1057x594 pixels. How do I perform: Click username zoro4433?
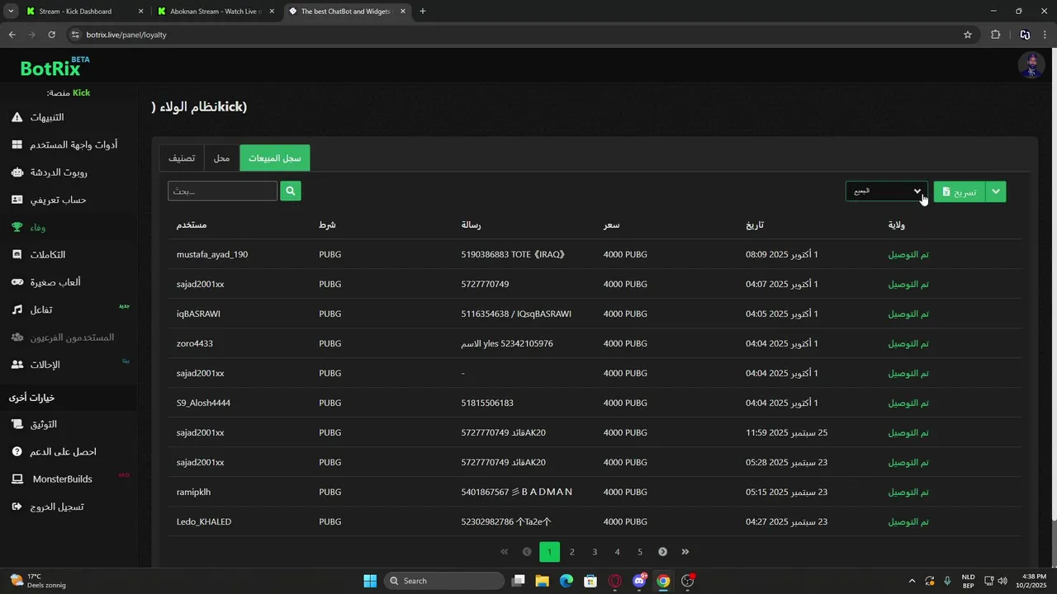pyautogui.click(x=195, y=343)
